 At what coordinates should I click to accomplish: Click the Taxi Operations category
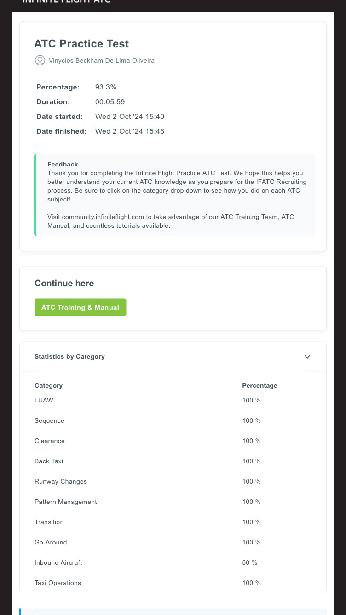point(58,583)
